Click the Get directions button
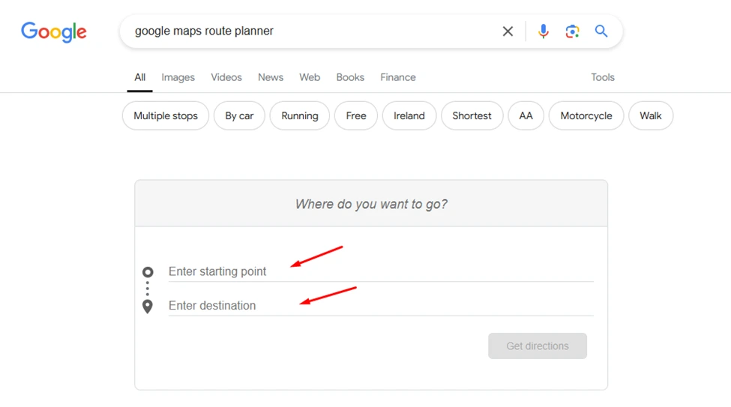This screenshot has width=731, height=407. pos(538,346)
